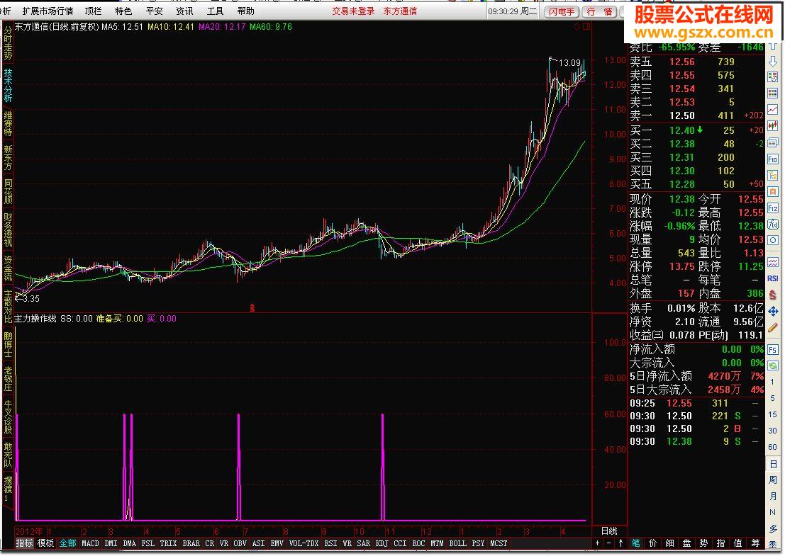Click the red dollar sign icon in toolbar
The width and height of the screenshot is (785, 556).
click(x=772, y=295)
